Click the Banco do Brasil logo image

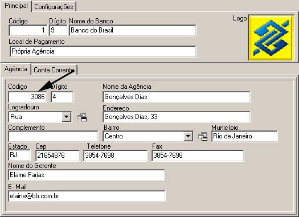click(271, 38)
